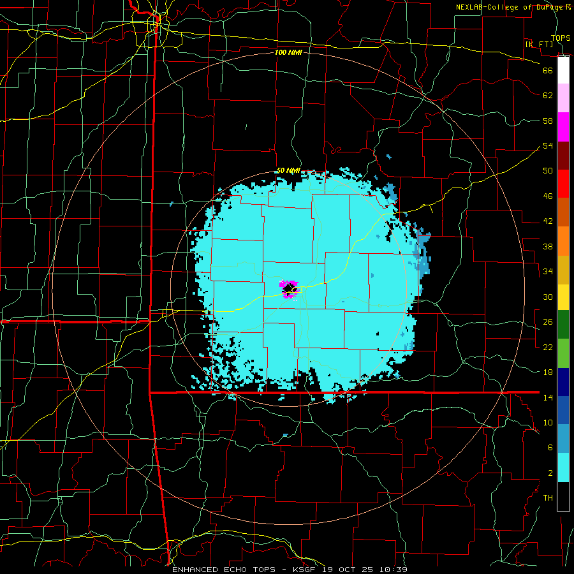The height and width of the screenshot is (574, 574).
Task: Click the black TH threshold legend swatch
Action: tap(563, 496)
